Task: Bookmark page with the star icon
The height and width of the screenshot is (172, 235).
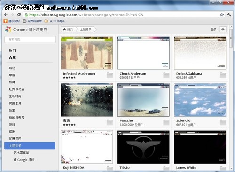Action: (222, 15)
